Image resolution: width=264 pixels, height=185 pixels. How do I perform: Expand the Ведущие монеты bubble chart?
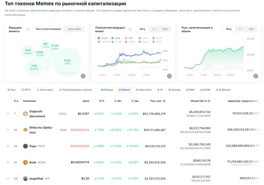tap(83, 76)
